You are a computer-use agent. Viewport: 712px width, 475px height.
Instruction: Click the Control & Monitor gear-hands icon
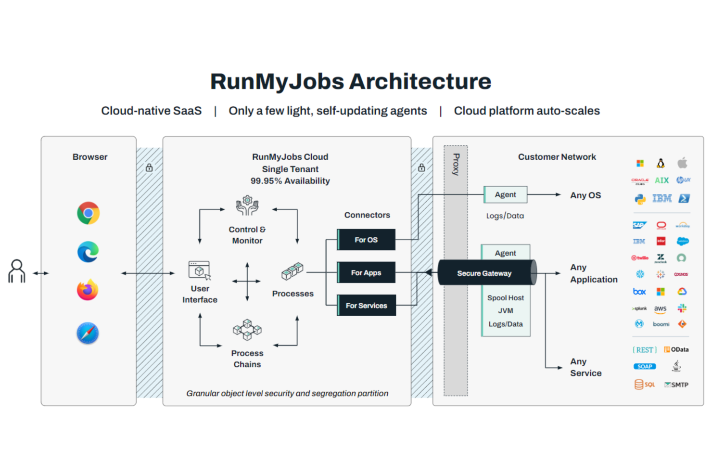[247, 205]
